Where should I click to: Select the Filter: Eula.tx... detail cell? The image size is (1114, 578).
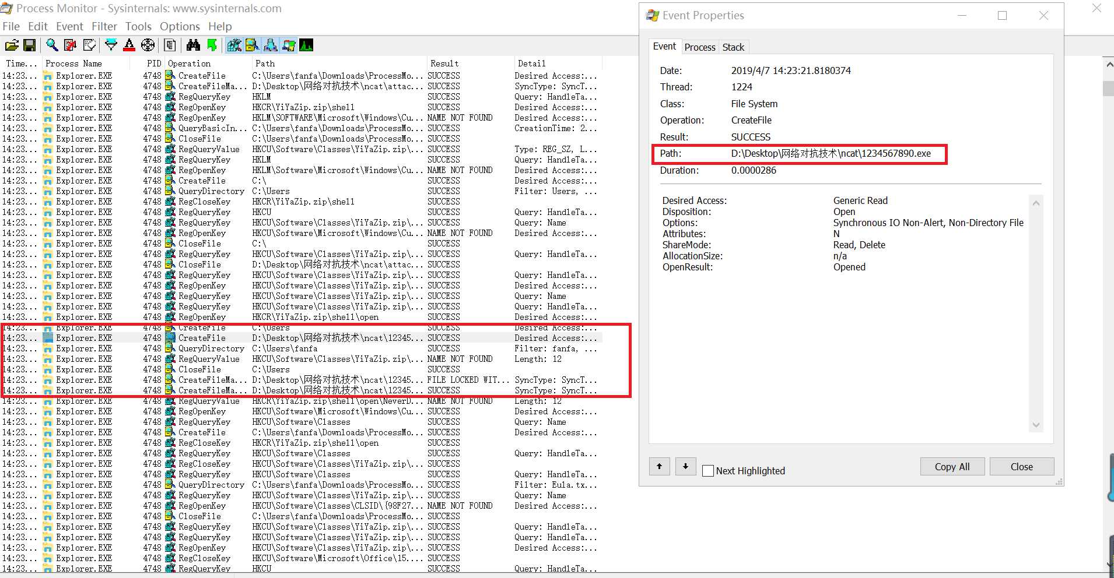[556, 485]
